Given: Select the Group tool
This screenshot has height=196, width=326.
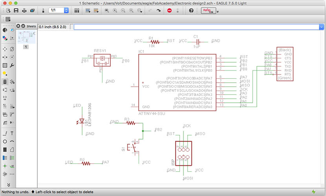Looking at the screenshot, I should coord(5,65).
